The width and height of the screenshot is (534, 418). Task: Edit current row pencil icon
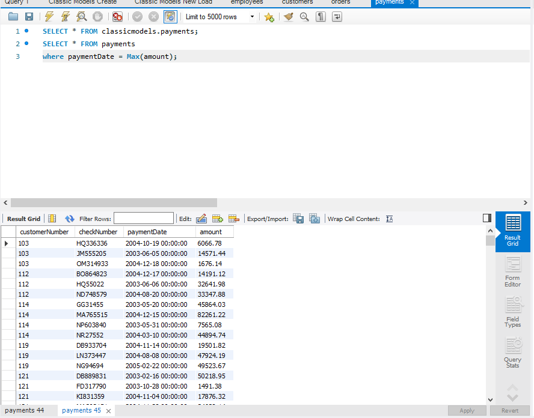coord(201,219)
